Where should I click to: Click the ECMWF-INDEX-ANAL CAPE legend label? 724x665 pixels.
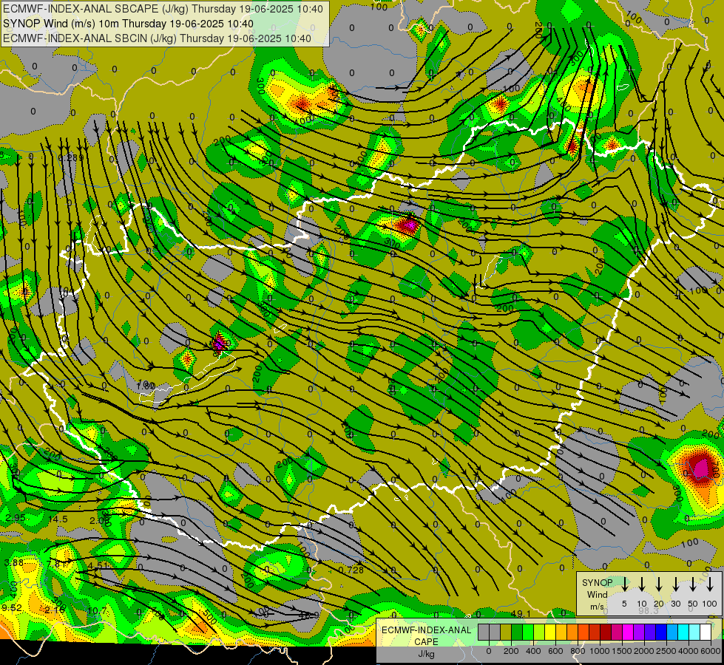click(x=426, y=635)
